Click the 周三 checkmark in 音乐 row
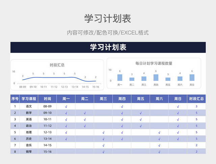216x164 pixels. pos(104,145)
